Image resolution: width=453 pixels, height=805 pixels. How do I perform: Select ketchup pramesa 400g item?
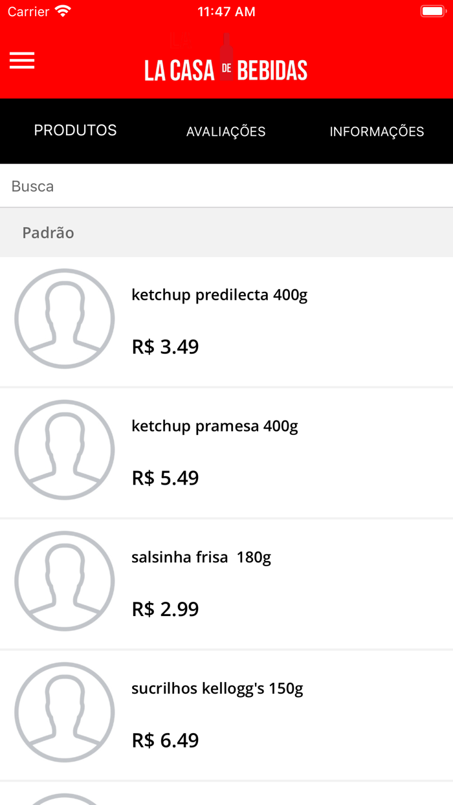click(215, 426)
